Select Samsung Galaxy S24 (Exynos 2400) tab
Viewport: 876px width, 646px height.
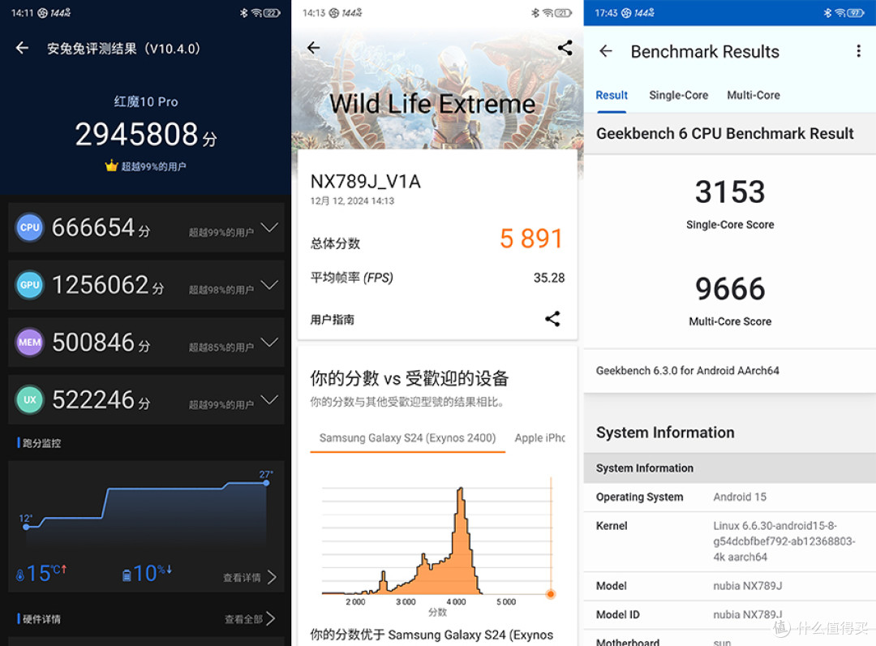click(407, 438)
